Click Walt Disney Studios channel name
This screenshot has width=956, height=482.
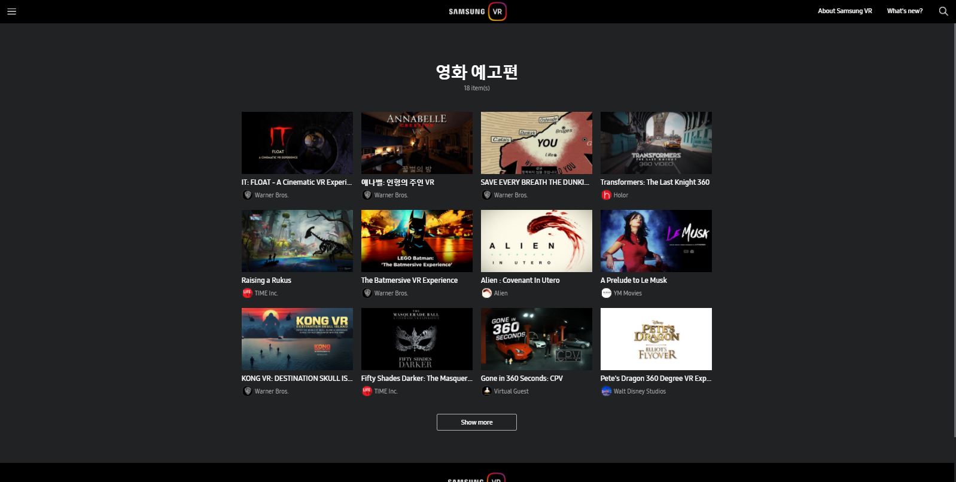(x=640, y=391)
